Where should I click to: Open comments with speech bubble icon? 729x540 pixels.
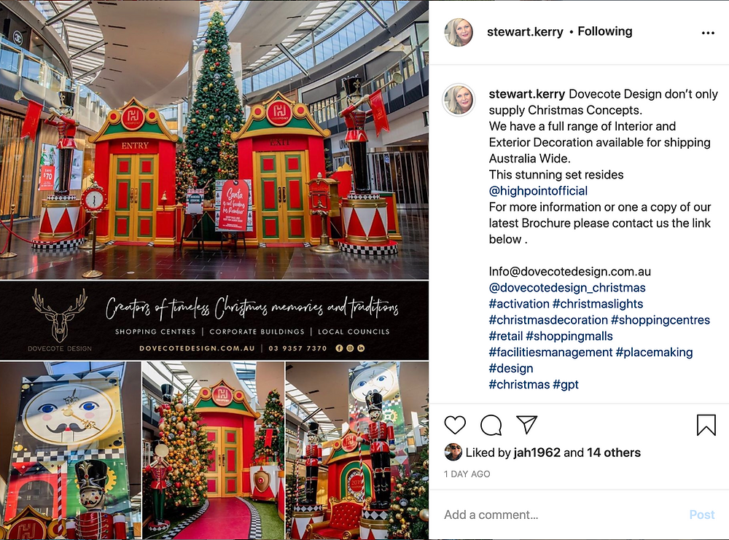[491, 425]
